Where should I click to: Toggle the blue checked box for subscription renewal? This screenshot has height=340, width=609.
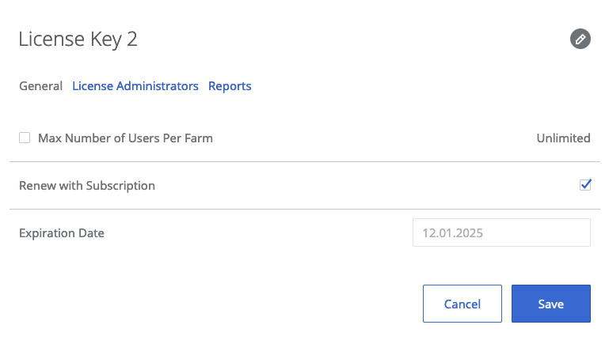point(585,185)
